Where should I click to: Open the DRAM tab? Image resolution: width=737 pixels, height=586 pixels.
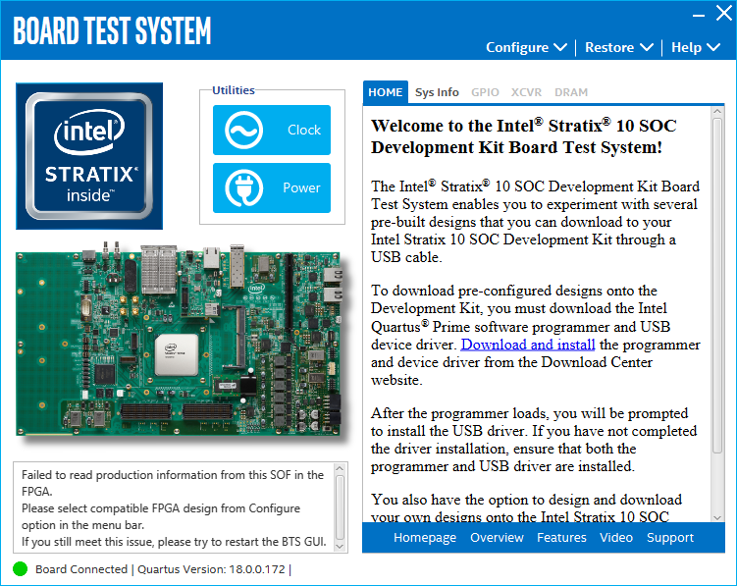point(571,92)
